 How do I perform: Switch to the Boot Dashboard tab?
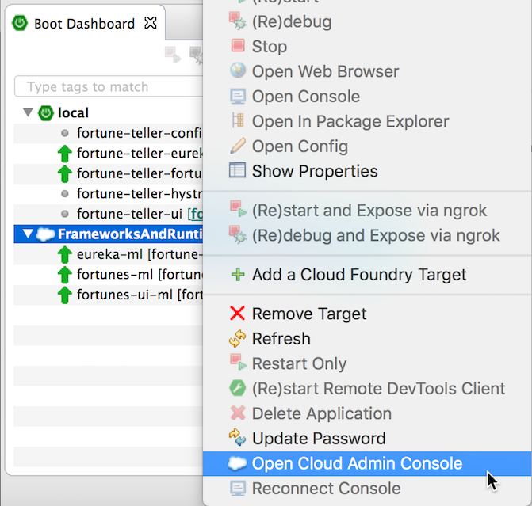click(x=85, y=24)
